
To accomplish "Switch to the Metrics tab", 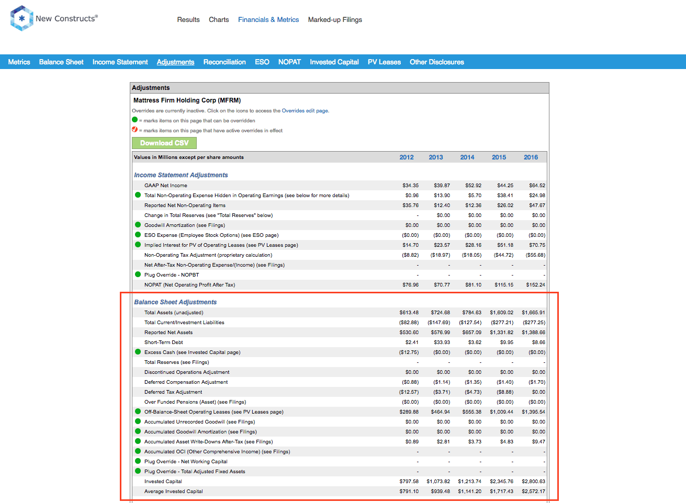I will [x=19, y=62].
